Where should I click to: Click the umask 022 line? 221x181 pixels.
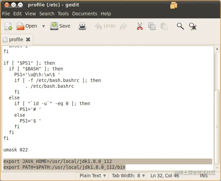click(x=16, y=150)
